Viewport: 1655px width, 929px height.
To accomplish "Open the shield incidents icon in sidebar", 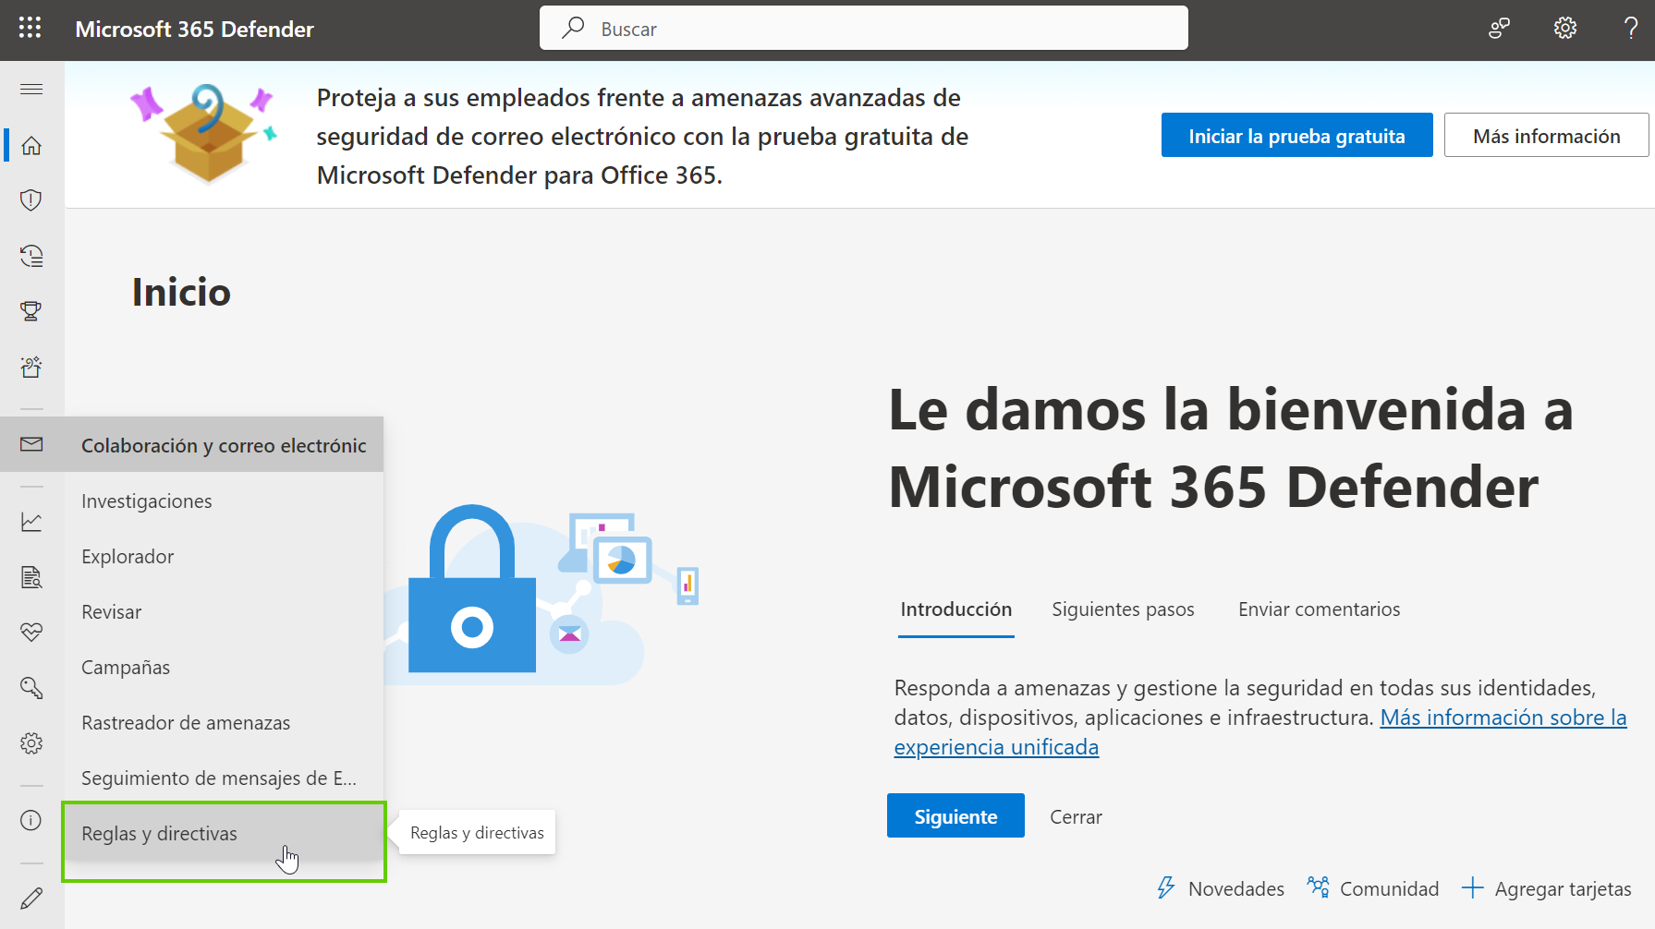I will (31, 200).
